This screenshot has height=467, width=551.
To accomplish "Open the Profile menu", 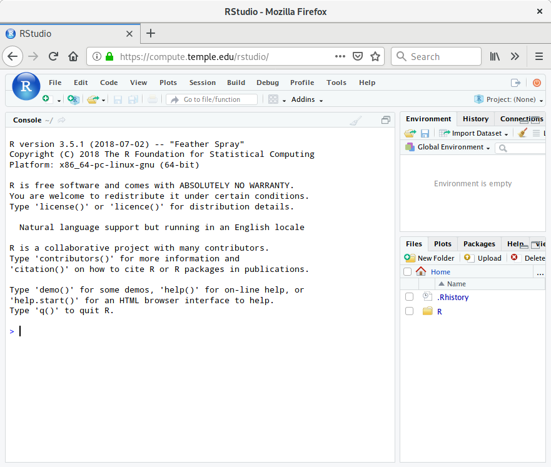I will coord(302,83).
